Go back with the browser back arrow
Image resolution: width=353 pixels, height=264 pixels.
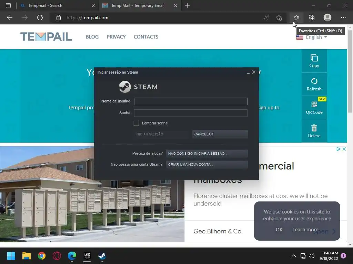(10, 18)
